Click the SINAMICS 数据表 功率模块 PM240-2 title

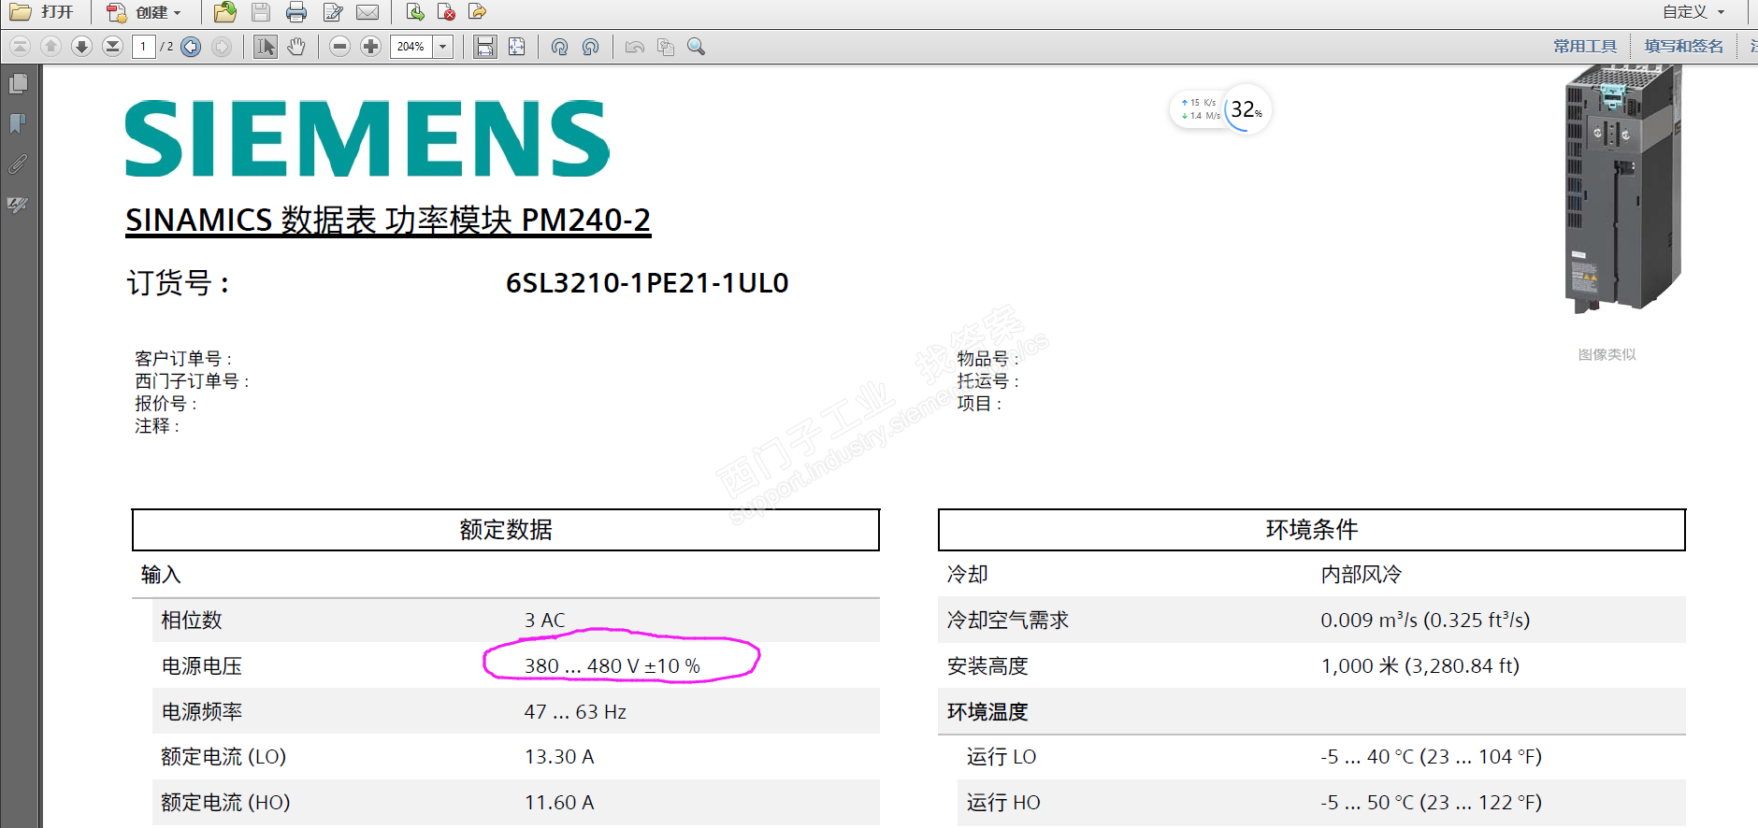(388, 221)
